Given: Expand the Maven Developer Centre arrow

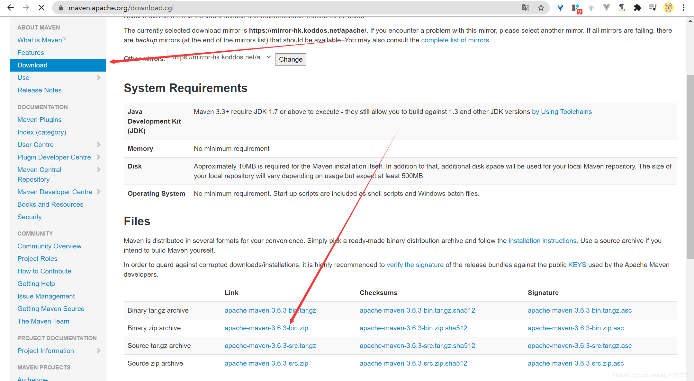Looking at the screenshot, I should click(99, 192).
